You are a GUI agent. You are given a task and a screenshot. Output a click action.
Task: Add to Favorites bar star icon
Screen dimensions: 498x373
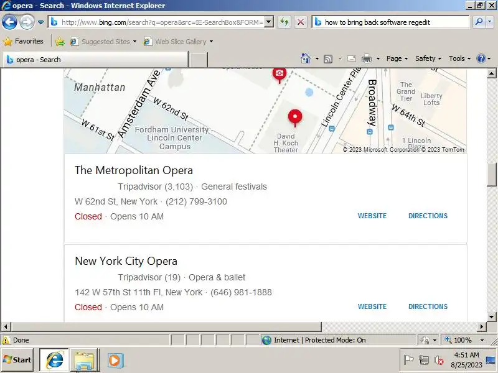[60, 42]
